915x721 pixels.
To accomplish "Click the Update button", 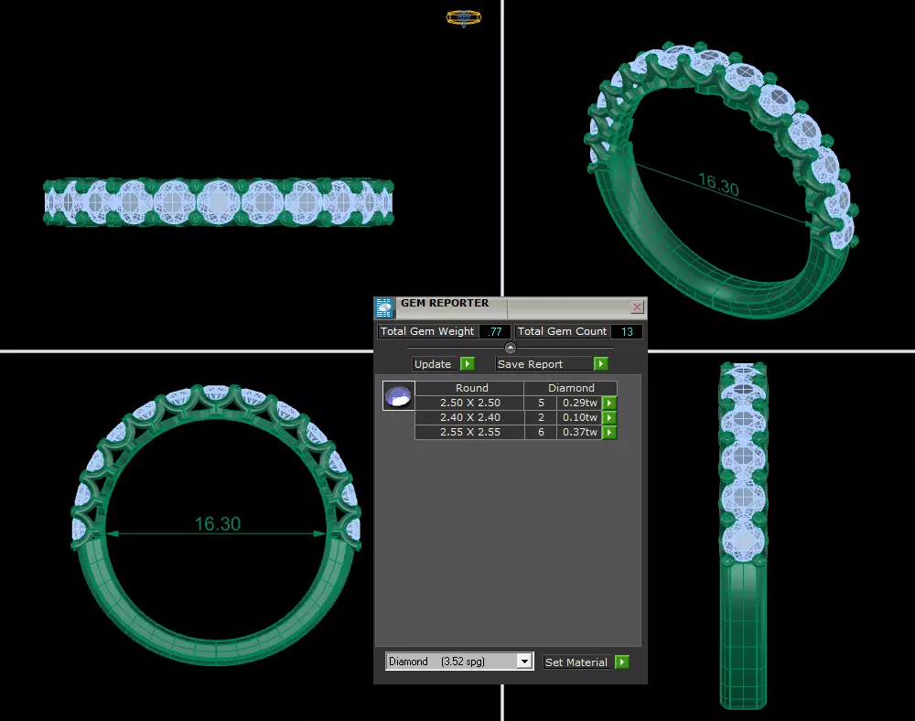I will (x=435, y=364).
